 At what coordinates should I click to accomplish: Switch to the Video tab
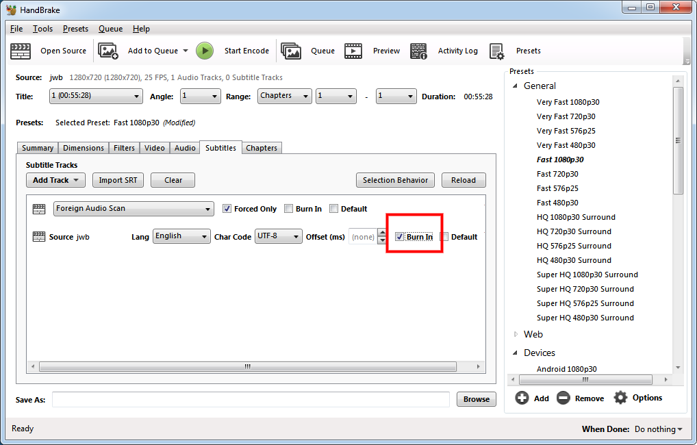tap(155, 148)
